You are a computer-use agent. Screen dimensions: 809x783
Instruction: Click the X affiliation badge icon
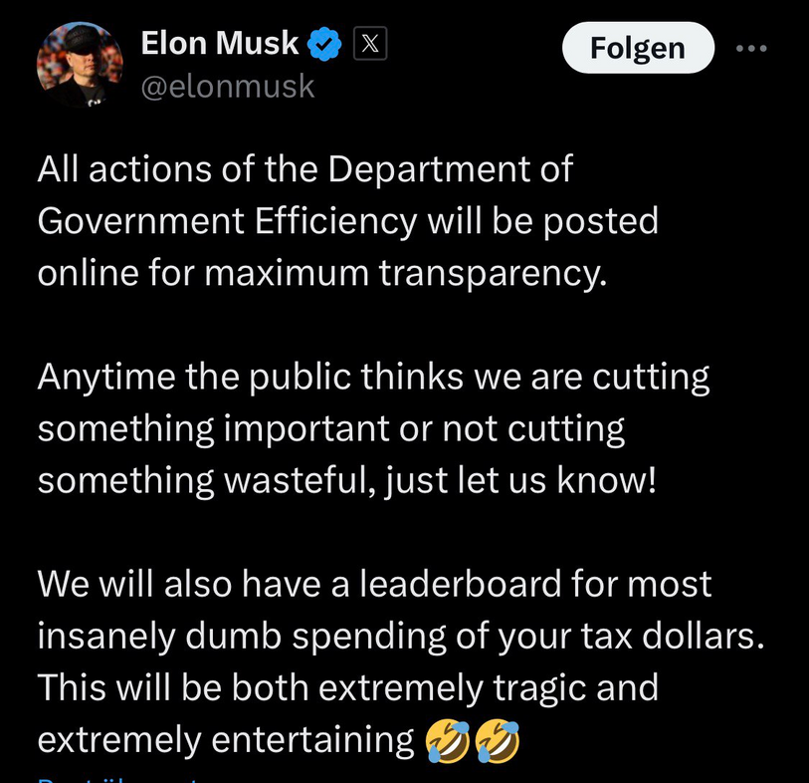point(370,45)
